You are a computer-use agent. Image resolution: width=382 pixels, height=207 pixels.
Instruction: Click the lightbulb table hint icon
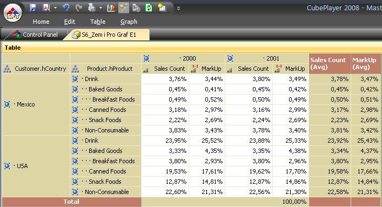coord(162,8)
